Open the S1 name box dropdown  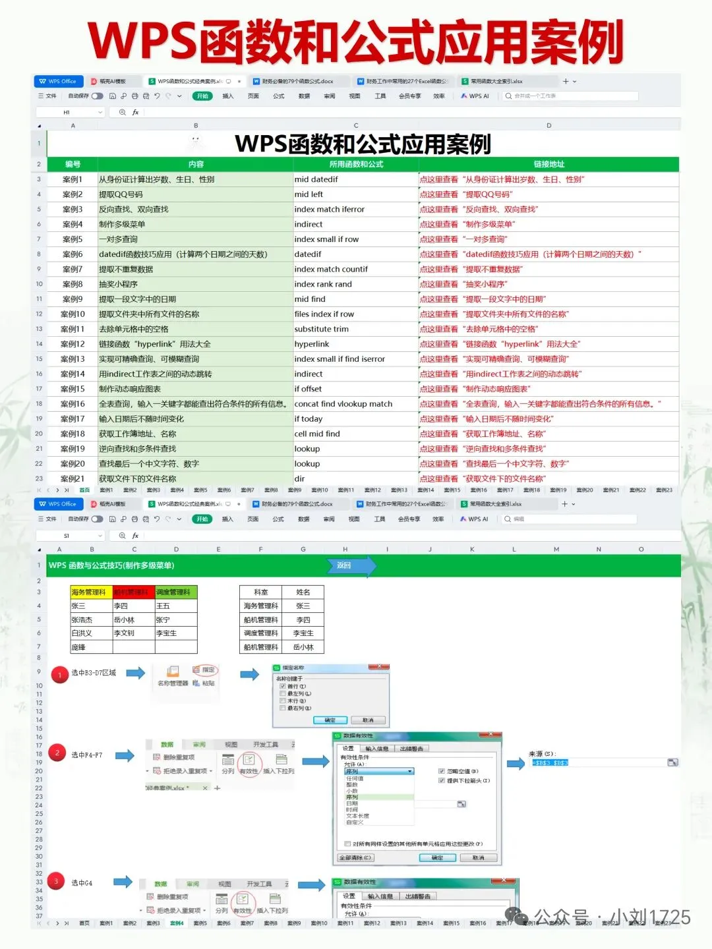click(100, 536)
